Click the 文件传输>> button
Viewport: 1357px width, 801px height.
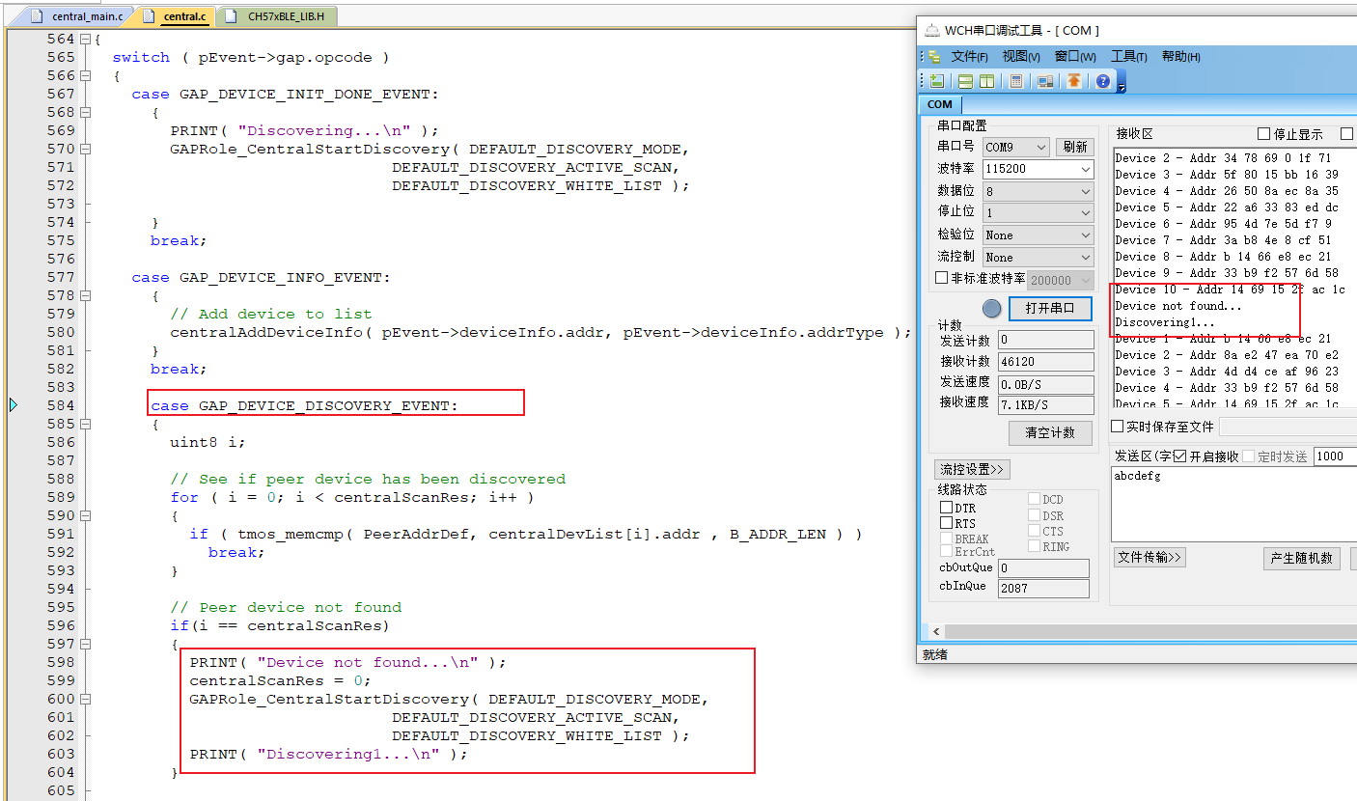point(1149,558)
